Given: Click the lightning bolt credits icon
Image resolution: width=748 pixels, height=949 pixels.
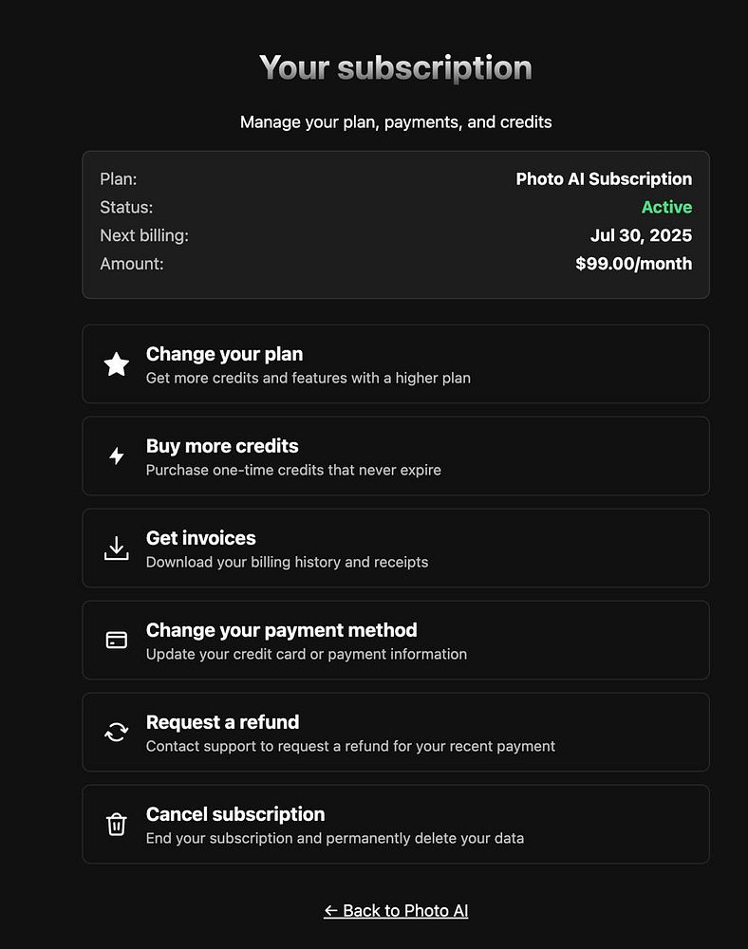Looking at the screenshot, I should (116, 456).
